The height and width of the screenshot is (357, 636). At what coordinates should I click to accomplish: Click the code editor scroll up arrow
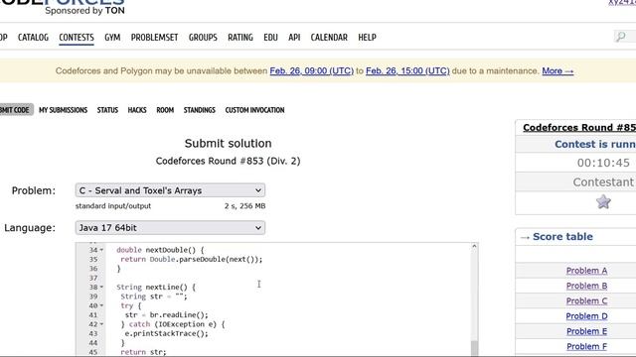click(x=474, y=246)
